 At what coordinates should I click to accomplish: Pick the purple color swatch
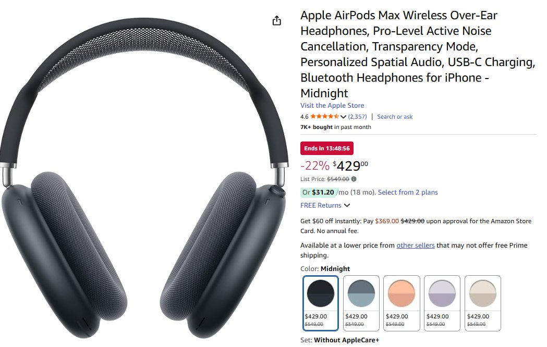(442, 303)
